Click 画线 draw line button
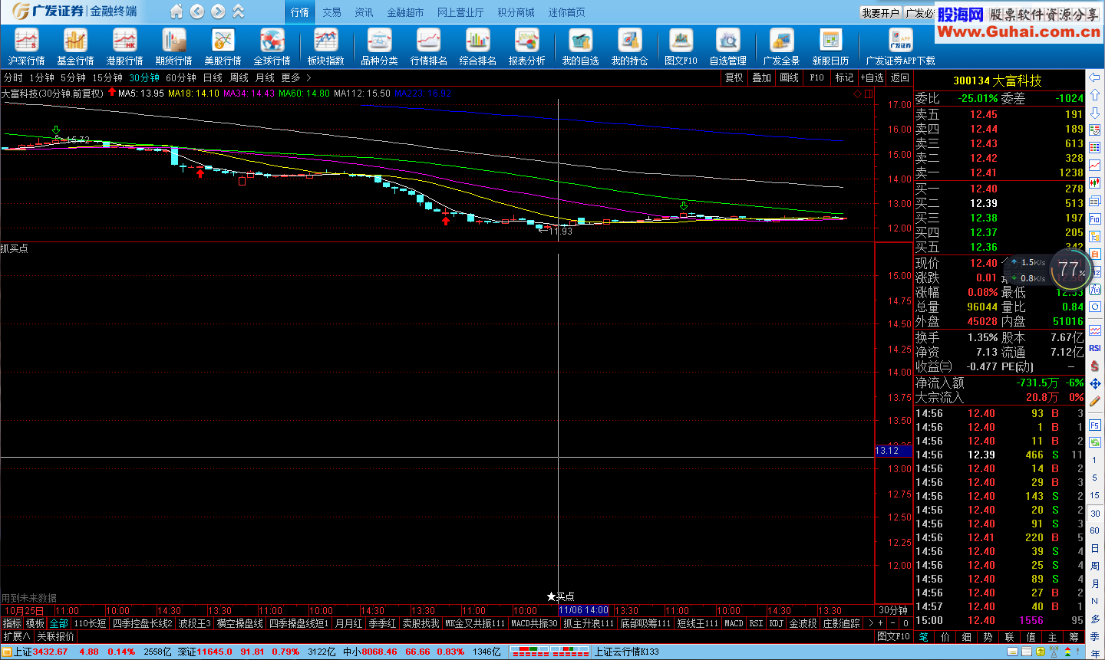The height and width of the screenshot is (660, 1105). (x=789, y=77)
